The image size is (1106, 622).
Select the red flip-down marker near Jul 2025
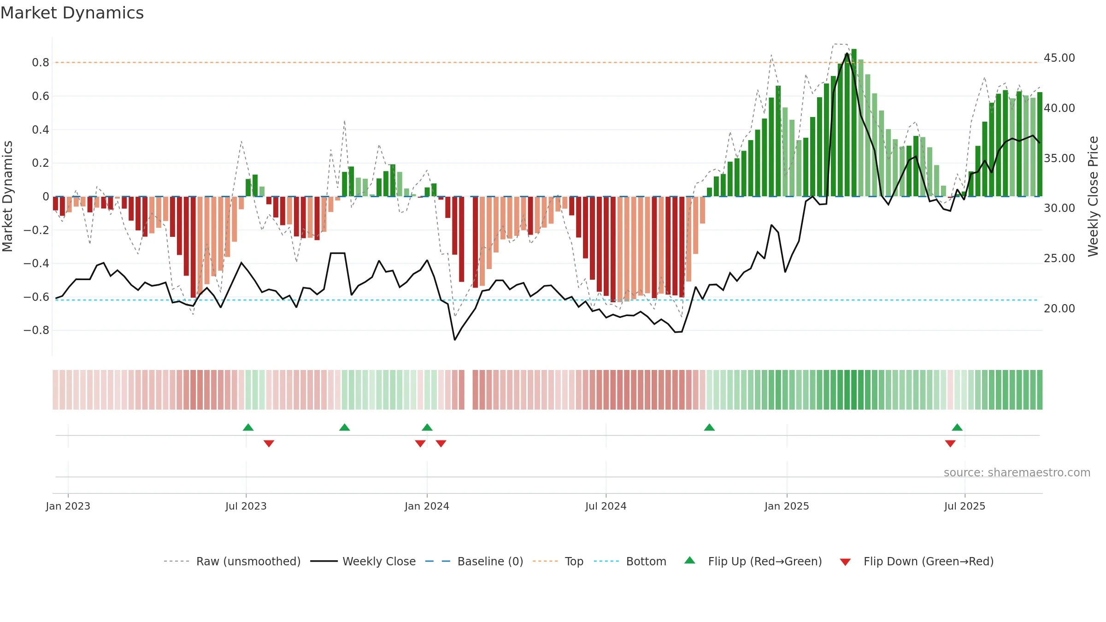(950, 444)
